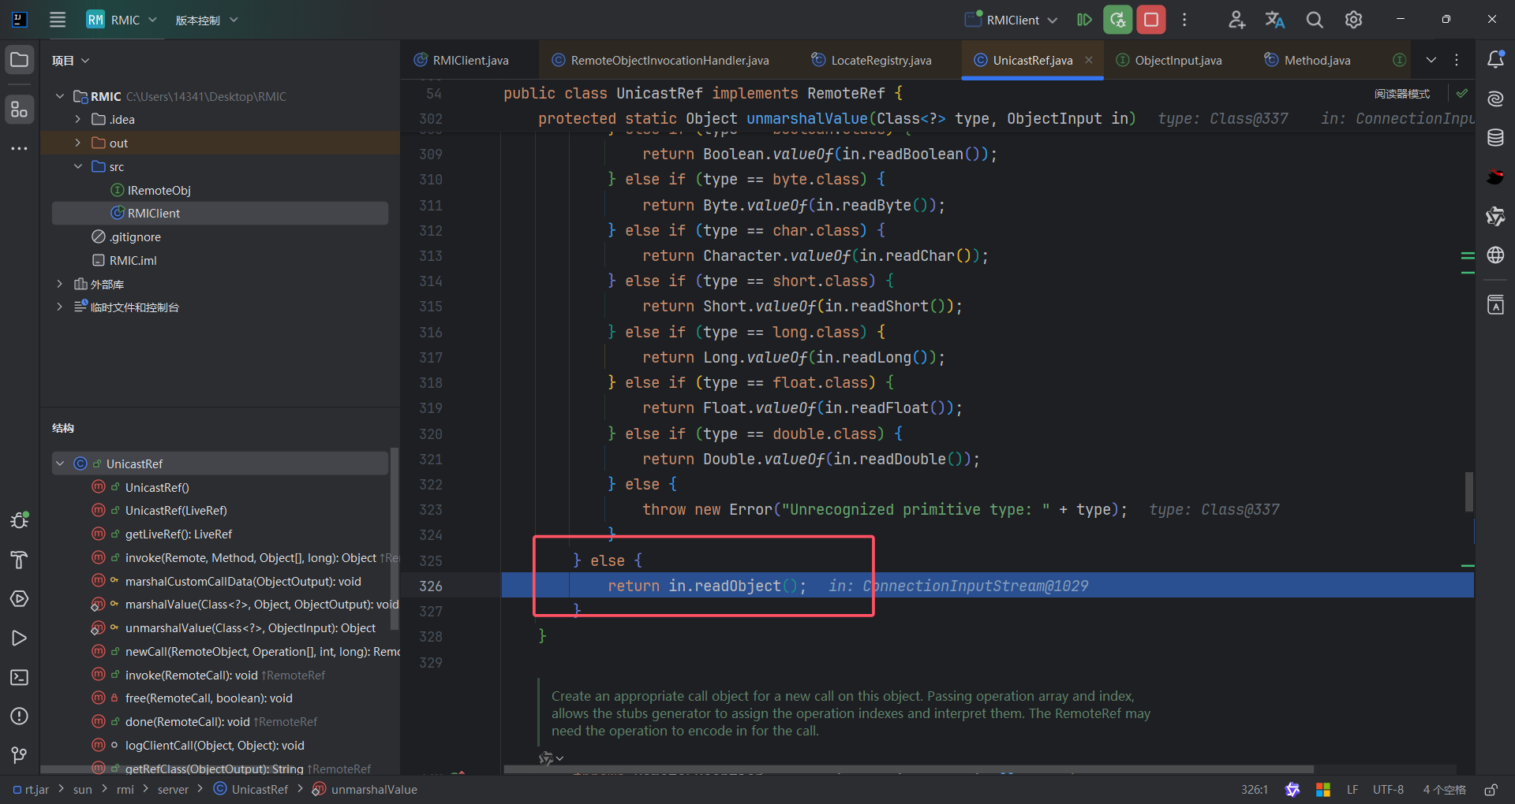This screenshot has width=1515, height=804.
Task: Click rt.jar breadcrumb in navigation bar
Action: (x=32, y=789)
